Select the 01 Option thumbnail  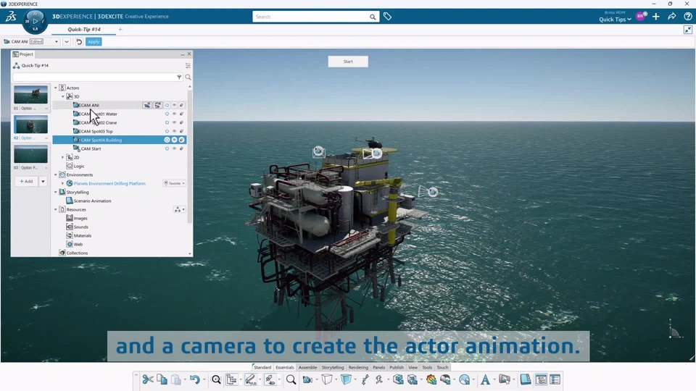coord(30,95)
